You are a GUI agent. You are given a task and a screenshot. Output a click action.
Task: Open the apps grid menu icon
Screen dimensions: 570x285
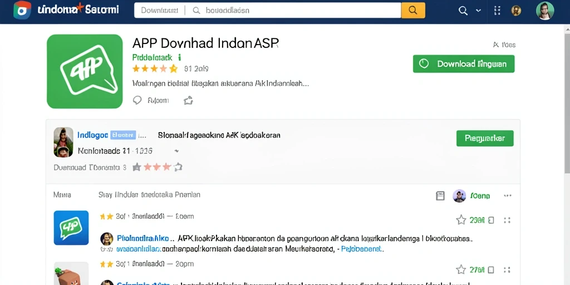[x=497, y=11]
